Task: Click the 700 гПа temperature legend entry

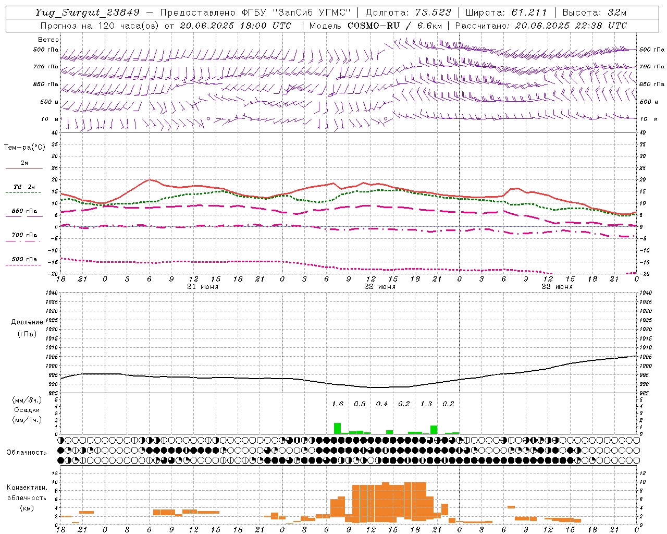Action: (x=24, y=235)
